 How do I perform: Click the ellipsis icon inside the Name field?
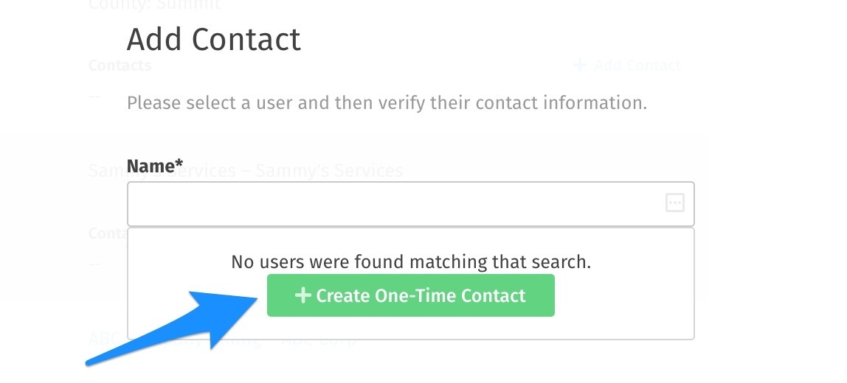[x=674, y=203]
